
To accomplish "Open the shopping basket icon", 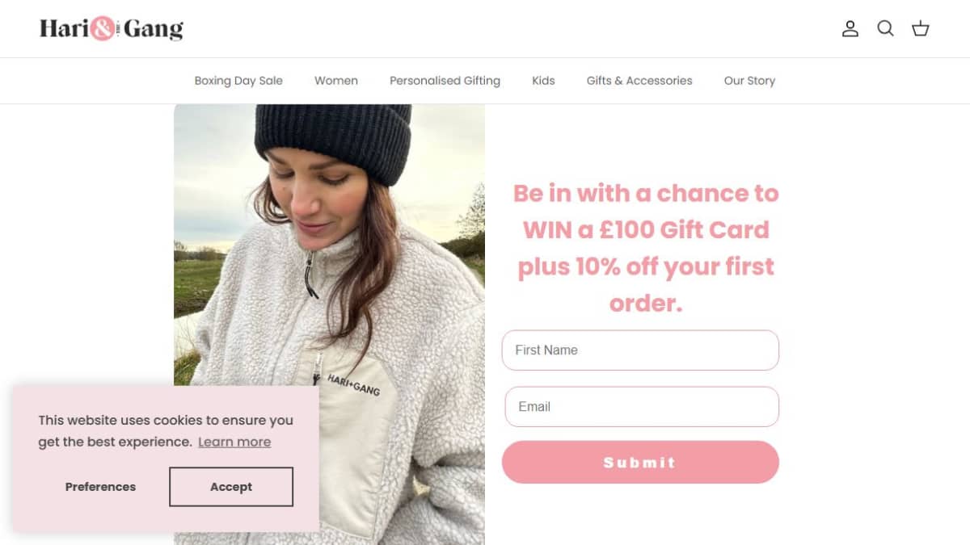I will (x=921, y=29).
